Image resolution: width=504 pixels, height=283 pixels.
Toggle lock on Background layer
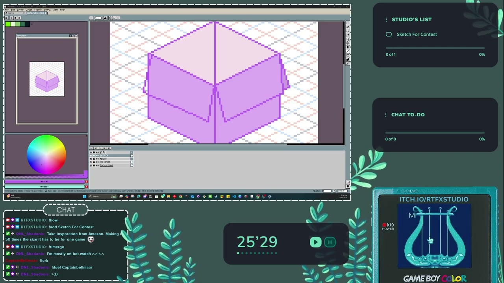[94, 165]
